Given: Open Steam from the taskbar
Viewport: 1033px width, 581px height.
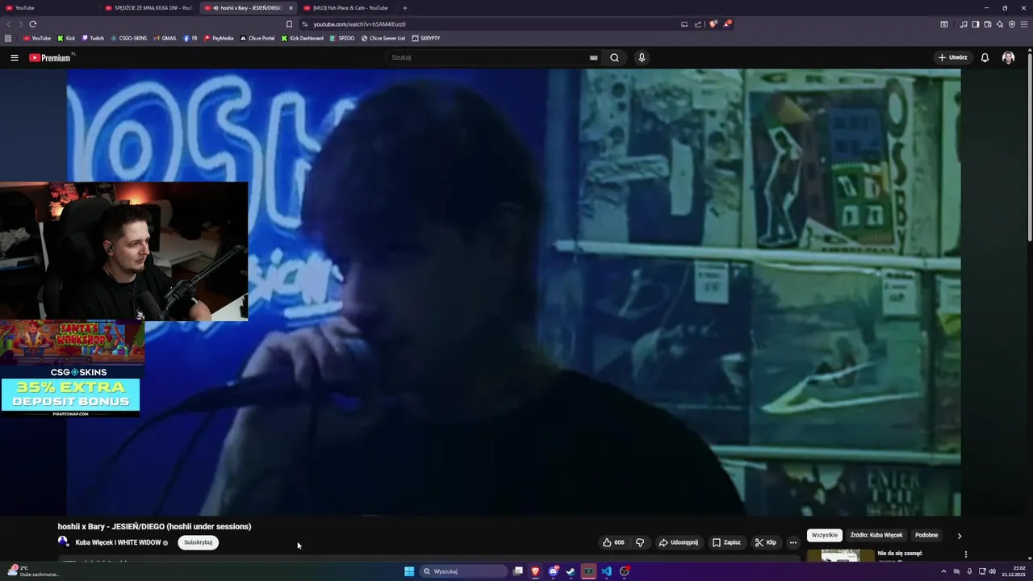Looking at the screenshot, I should point(571,571).
